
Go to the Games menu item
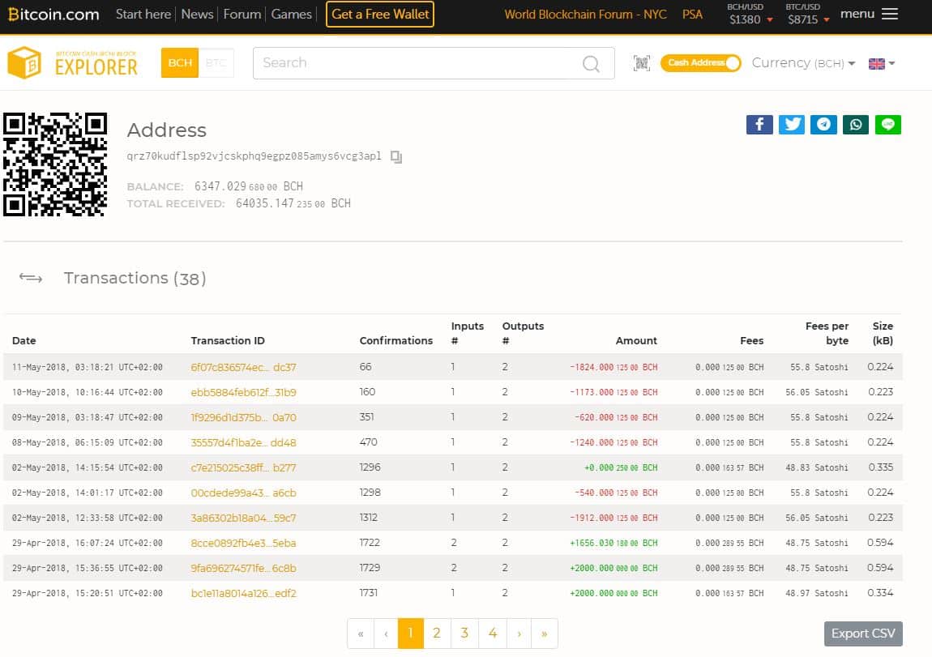click(291, 14)
